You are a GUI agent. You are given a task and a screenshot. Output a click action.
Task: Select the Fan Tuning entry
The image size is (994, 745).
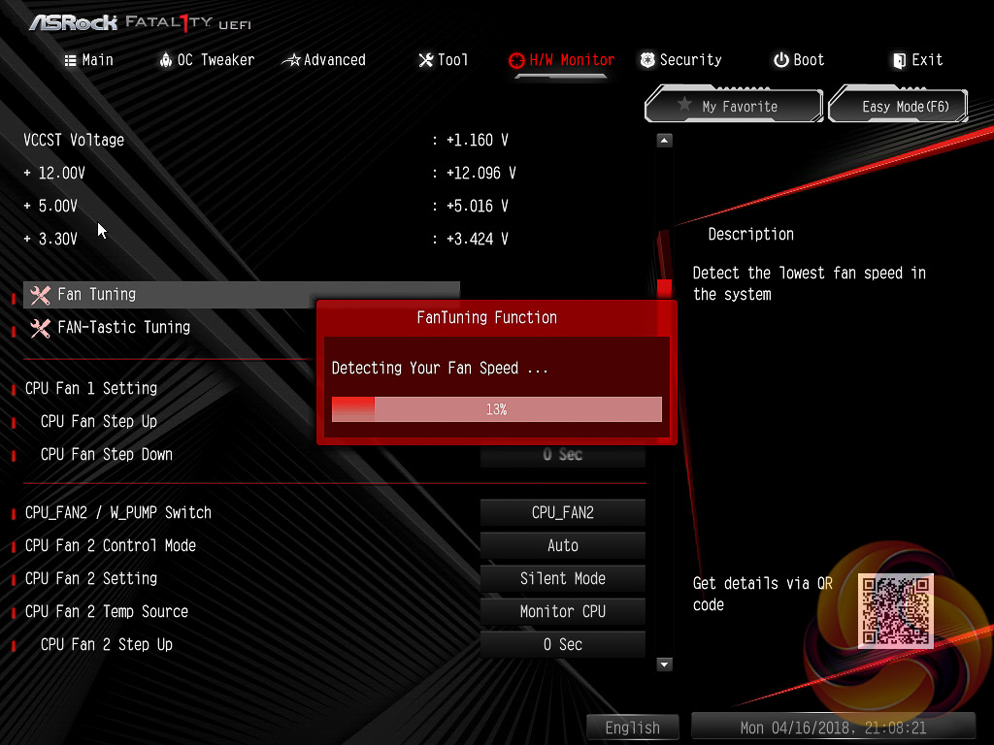click(241, 295)
